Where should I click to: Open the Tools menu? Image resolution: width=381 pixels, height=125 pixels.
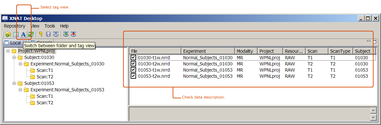50,26
